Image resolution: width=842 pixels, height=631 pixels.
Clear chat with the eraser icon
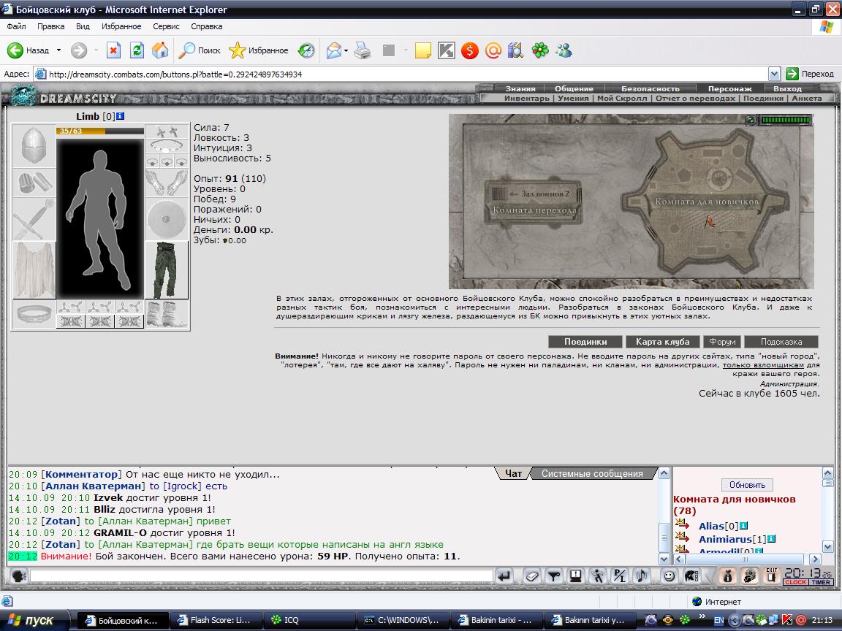coord(532,576)
